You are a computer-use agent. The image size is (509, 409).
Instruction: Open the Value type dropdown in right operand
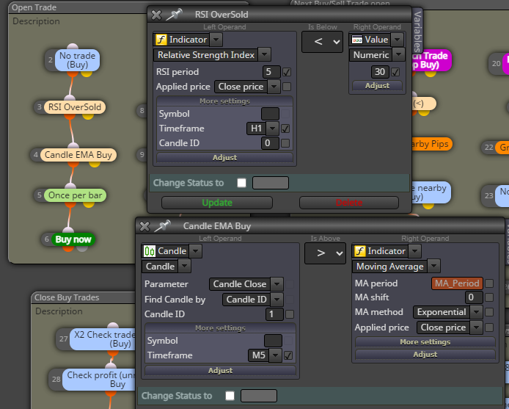click(397, 40)
